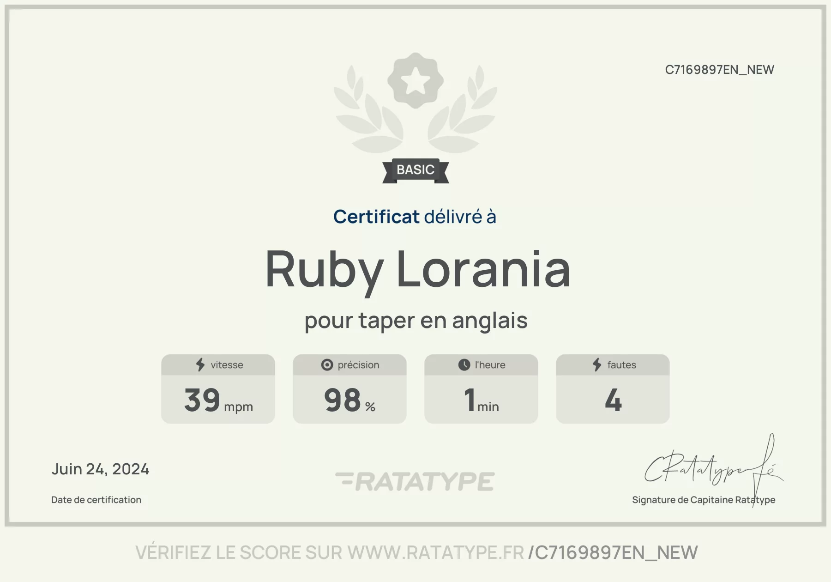Click the BASIC ribbon banner

(x=415, y=170)
